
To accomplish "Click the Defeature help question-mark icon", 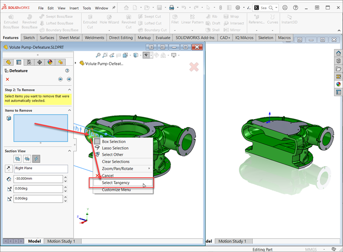I will click(x=67, y=71).
